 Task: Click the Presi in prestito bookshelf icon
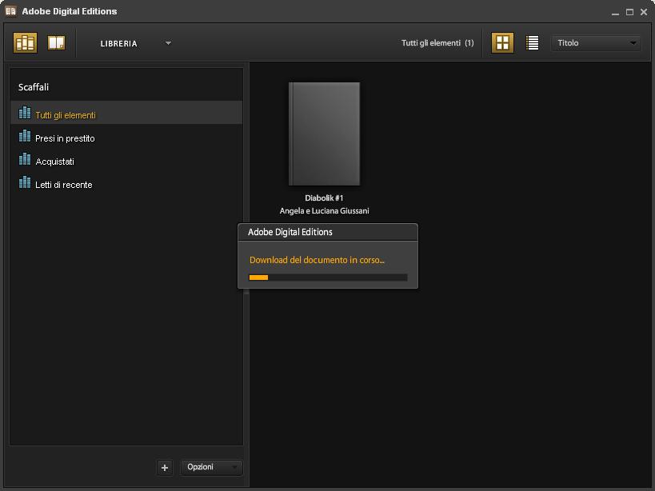pos(25,136)
